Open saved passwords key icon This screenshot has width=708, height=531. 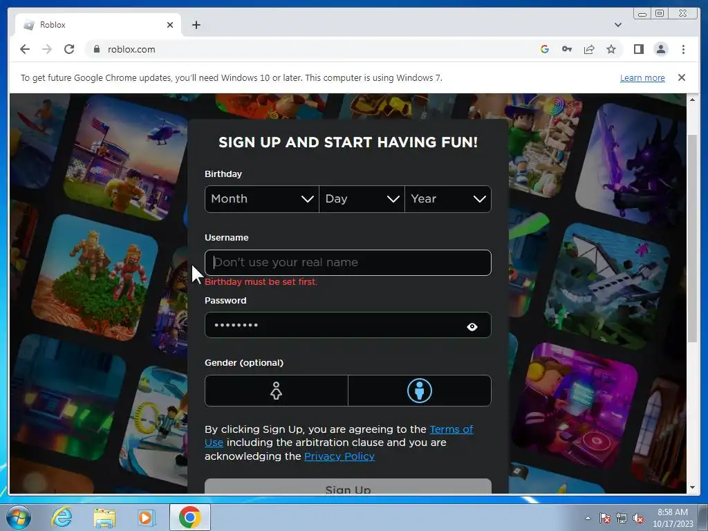point(567,49)
